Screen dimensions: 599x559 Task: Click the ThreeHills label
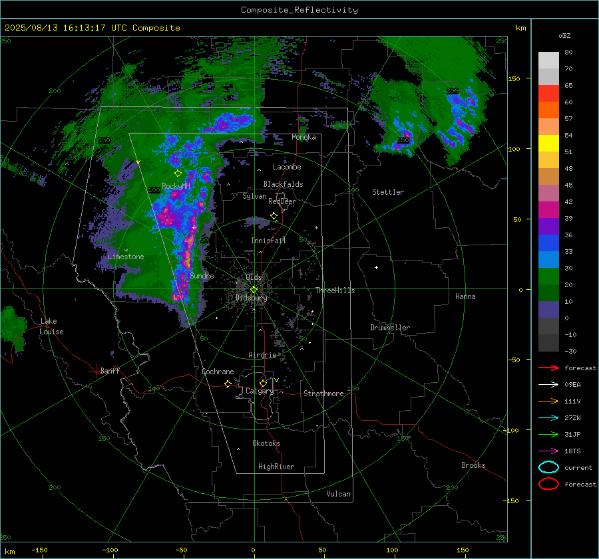point(335,290)
